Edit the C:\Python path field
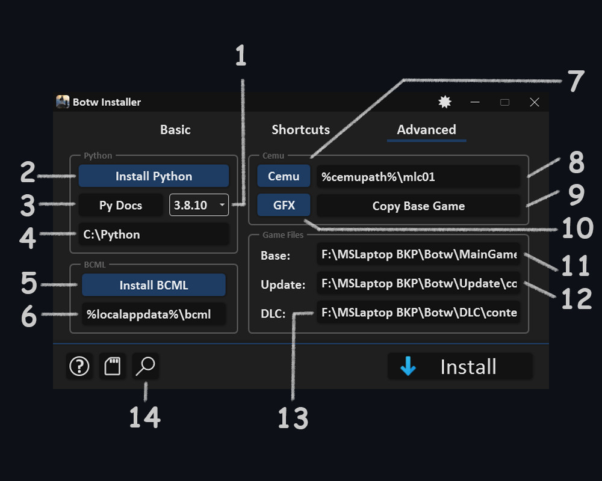The image size is (602, 481). click(x=154, y=234)
